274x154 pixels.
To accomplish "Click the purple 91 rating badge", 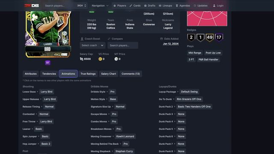I will (x=48, y=63).
